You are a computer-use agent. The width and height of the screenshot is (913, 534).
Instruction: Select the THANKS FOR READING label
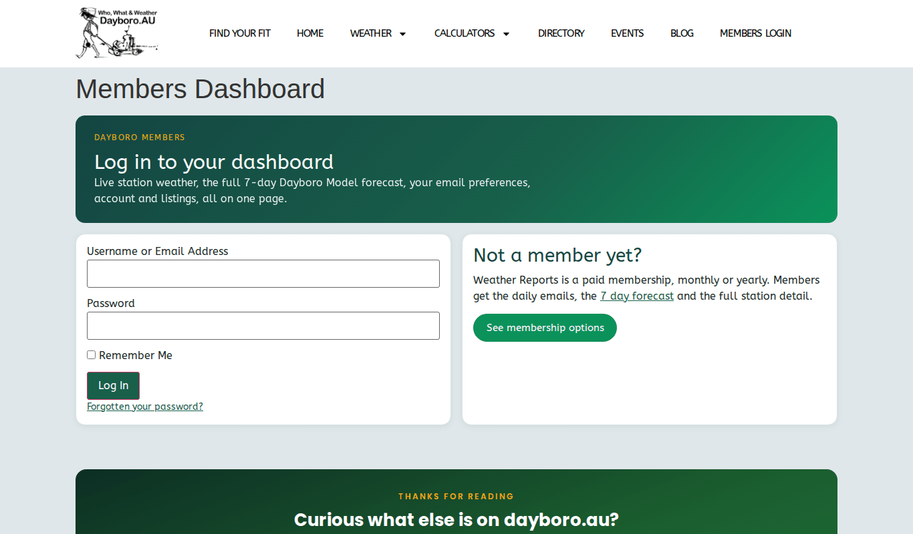456,497
